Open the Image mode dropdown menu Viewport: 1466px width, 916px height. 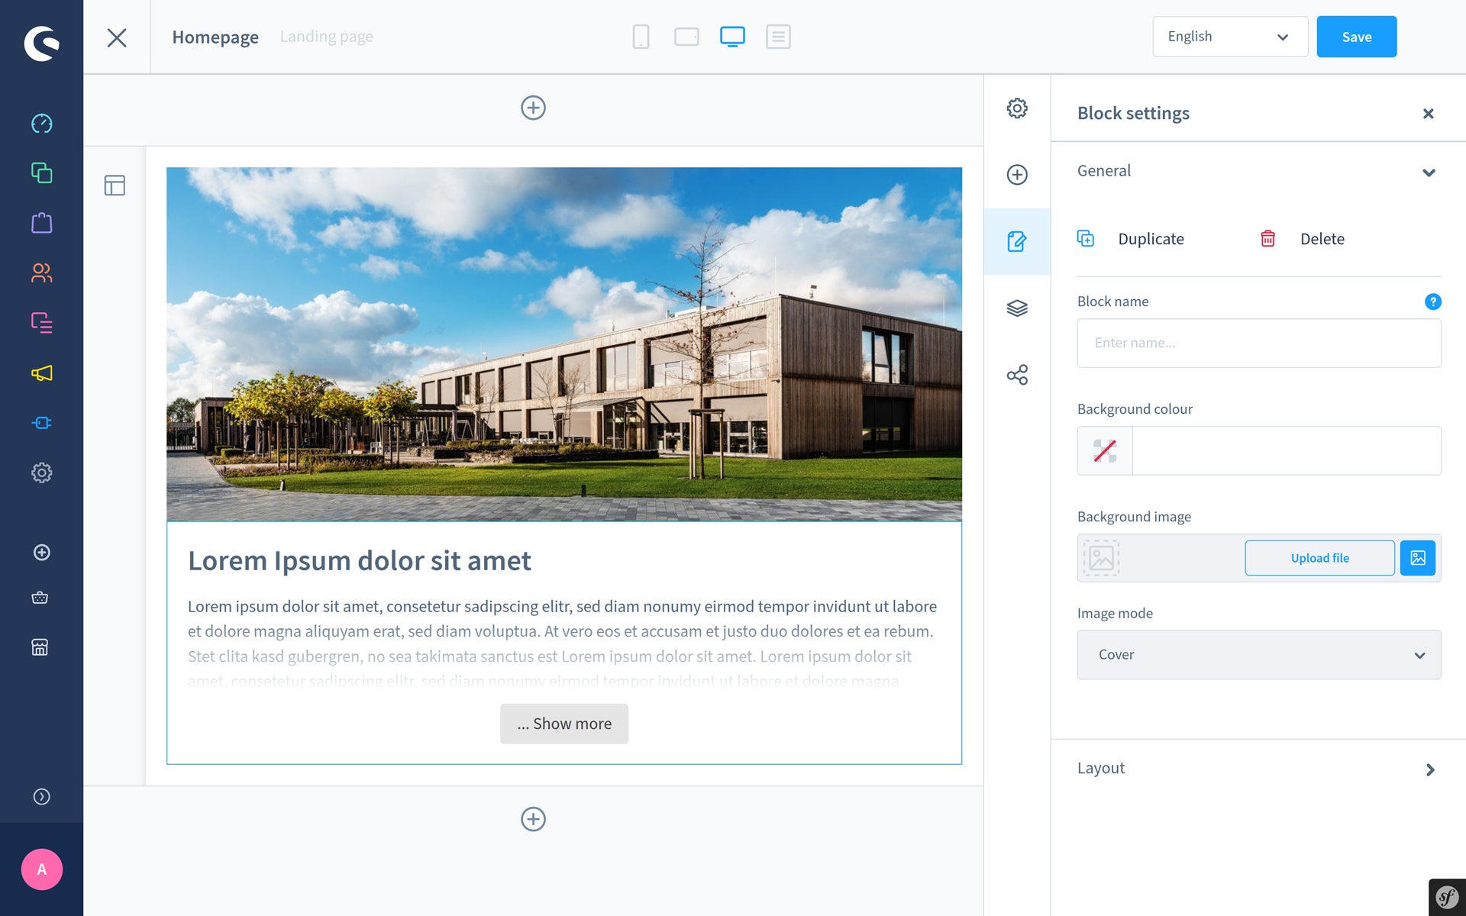[x=1259, y=653]
